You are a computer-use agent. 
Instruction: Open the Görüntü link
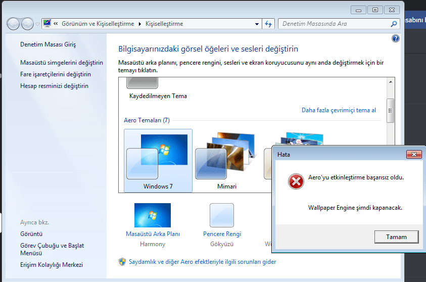tap(31, 234)
